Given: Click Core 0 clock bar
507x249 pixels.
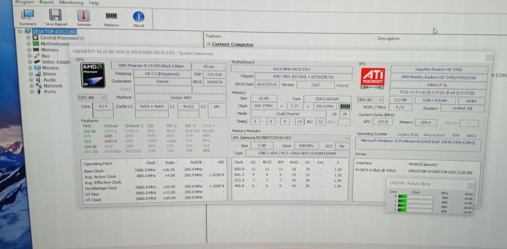Looking at the screenshot, I should pos(415,197).
